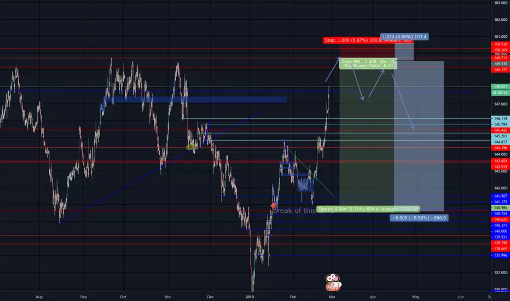
Task: Click the 140.625 red price label
Action: 500,219
